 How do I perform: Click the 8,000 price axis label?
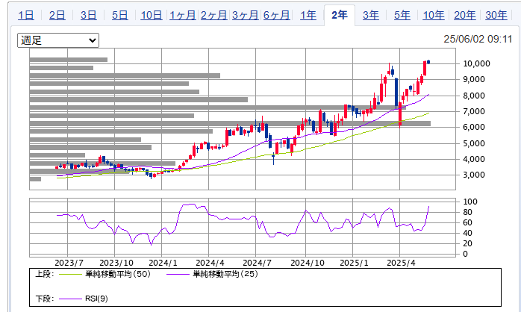(x=474, y=96)
